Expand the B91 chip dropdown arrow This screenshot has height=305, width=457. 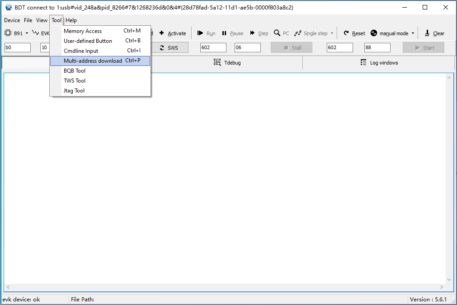(x=27, y=33)
